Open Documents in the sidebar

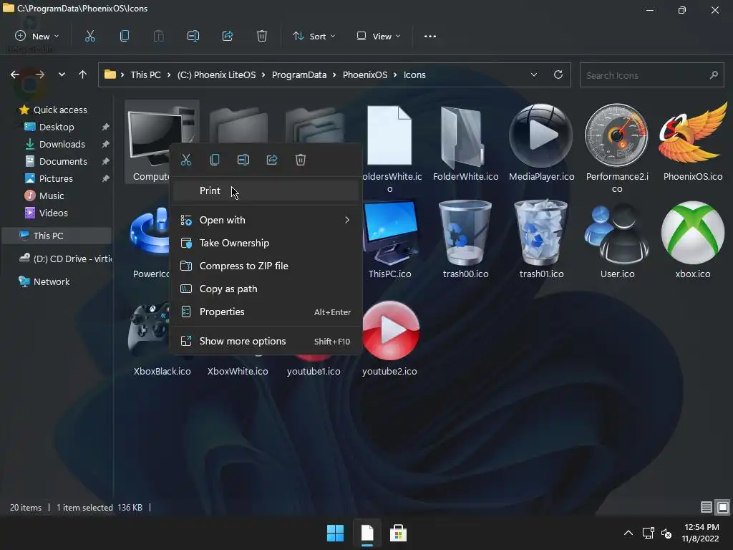point(63,161)
